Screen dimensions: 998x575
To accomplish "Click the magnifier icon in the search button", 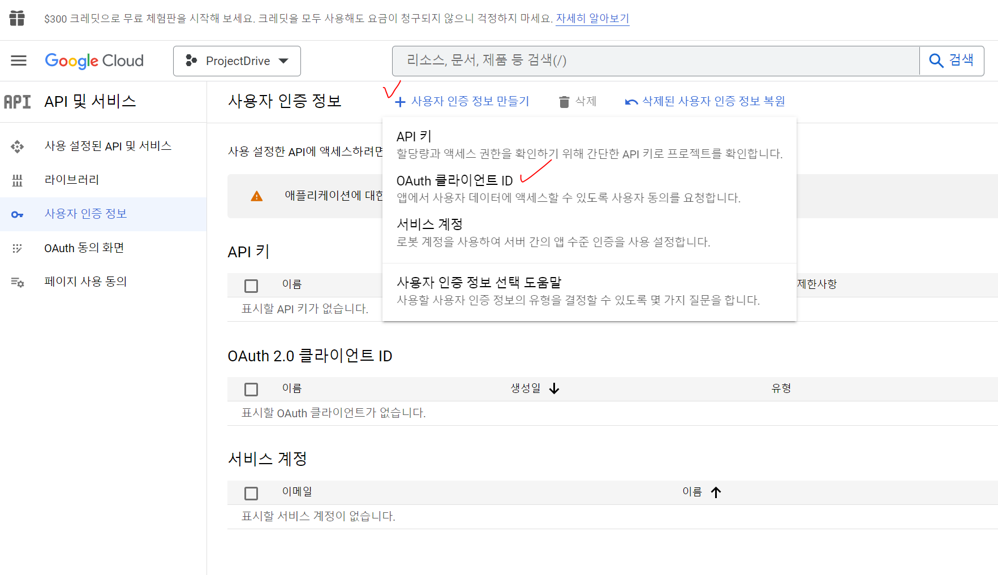I will coord(936,60).
